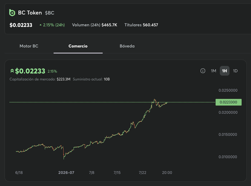Click the 2.15% (24h) change text
The image size is (251, 186).
pos(54,25)
